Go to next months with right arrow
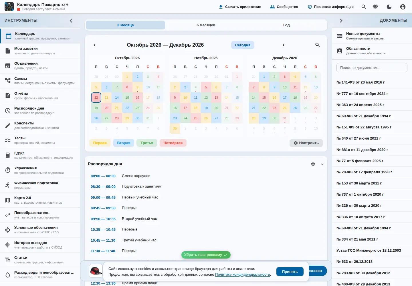This screenshot has width=412, height=286. point(284,45)
